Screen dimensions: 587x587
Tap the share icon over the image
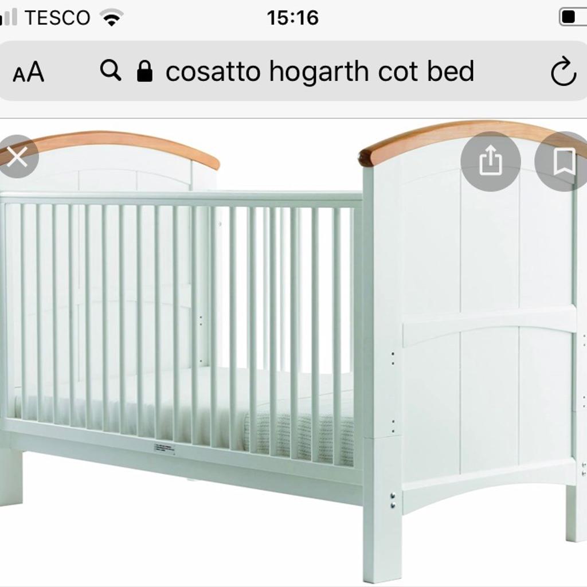pos(491,161)
